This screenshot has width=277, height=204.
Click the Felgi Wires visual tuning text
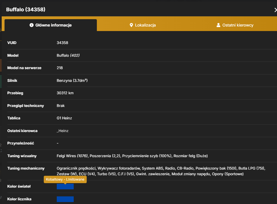(x=72, y=156)
